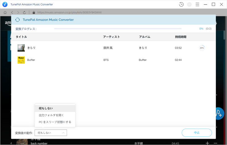Image resolution: width=227 pixels, height=145 pixels.
Task: Click the back number album thumbnail behind the dialog
Action: point(22,142)
